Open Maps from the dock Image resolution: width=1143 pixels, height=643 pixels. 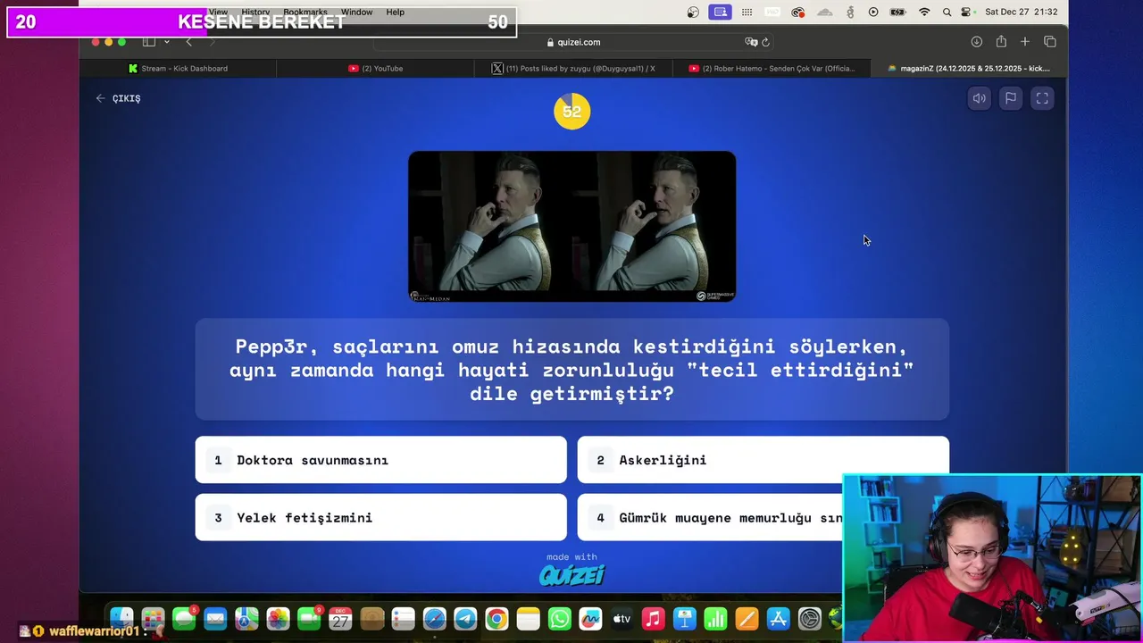click(x=246, y=618)
